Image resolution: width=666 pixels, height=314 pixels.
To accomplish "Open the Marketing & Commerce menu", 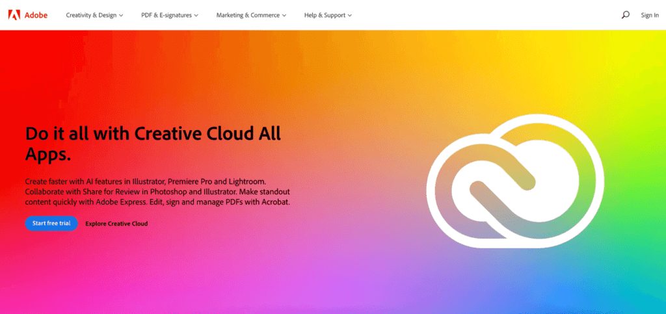I will point(252,15).
